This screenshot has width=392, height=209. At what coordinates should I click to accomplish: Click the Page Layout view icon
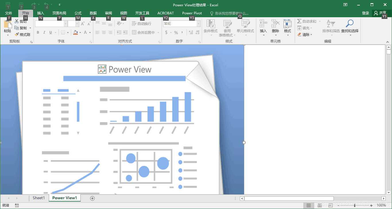click(x=319, y=205)
